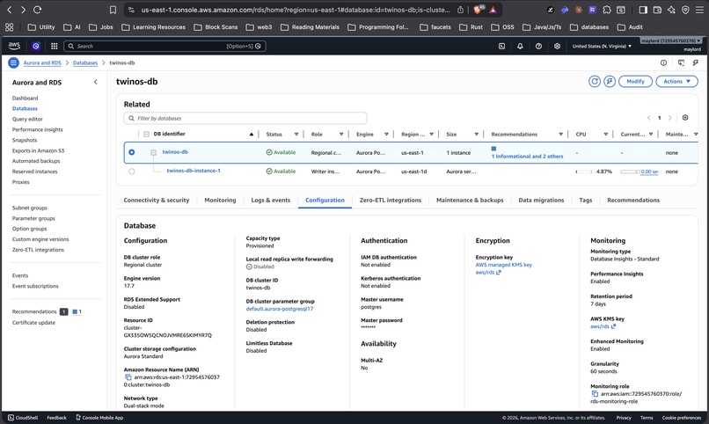Sort by the DB identifier column arrow
This screenshot has width=709, height=424.
(x=252, y=135)
